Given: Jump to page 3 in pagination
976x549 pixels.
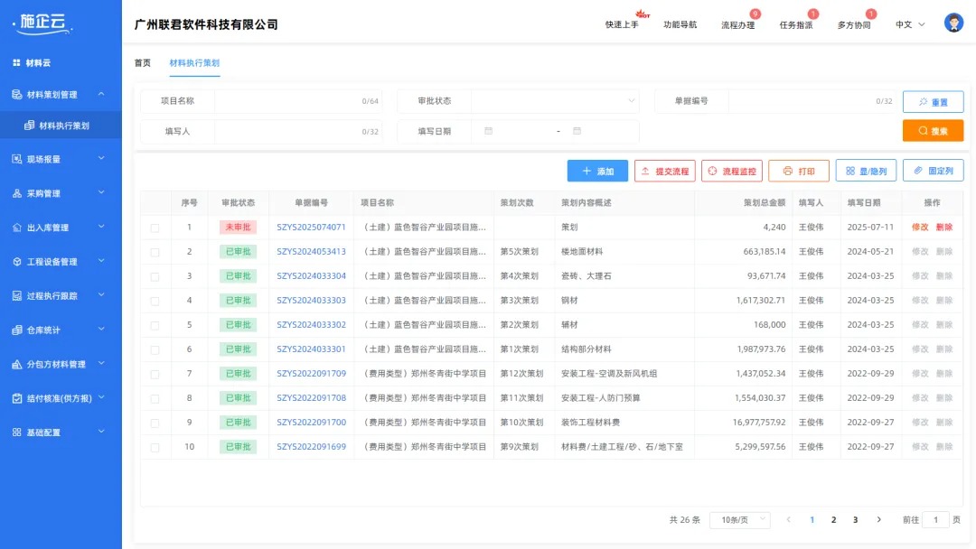Looking at the screenshot, I should 855,519.
